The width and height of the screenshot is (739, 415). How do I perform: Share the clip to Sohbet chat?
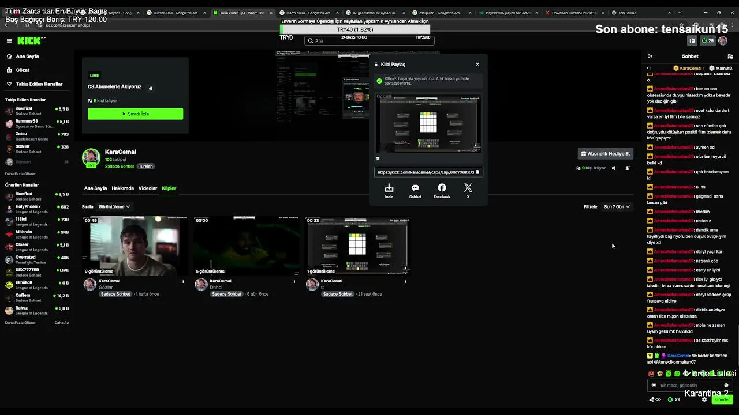[x=415, y=191]
